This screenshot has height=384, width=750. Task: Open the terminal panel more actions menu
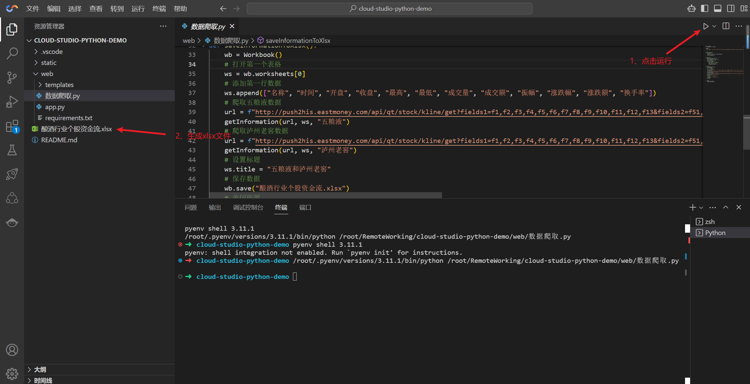(x=712, y=208)
